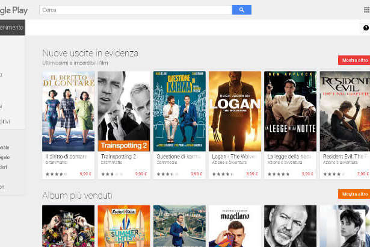Click the Trainspotting 2 title link

tap(119, 157)
